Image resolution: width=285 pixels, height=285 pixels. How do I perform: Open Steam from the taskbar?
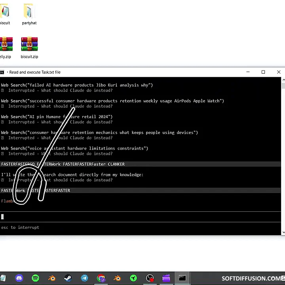68,278
